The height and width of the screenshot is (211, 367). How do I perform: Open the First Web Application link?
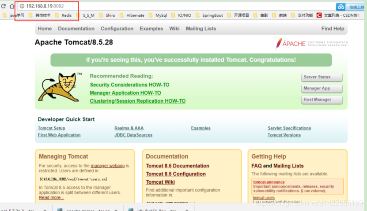point(59,135)
